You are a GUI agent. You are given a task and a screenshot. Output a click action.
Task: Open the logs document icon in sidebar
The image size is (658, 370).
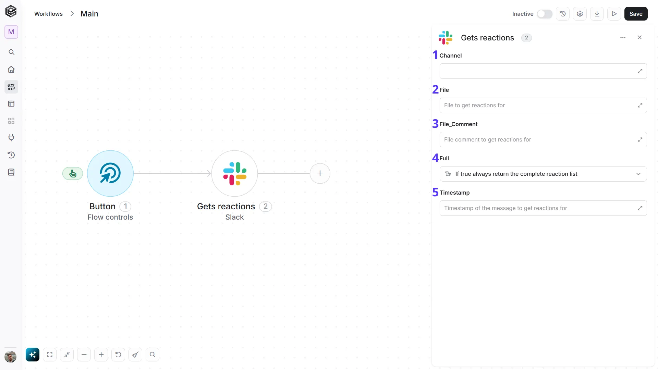[x=11, y=172]
